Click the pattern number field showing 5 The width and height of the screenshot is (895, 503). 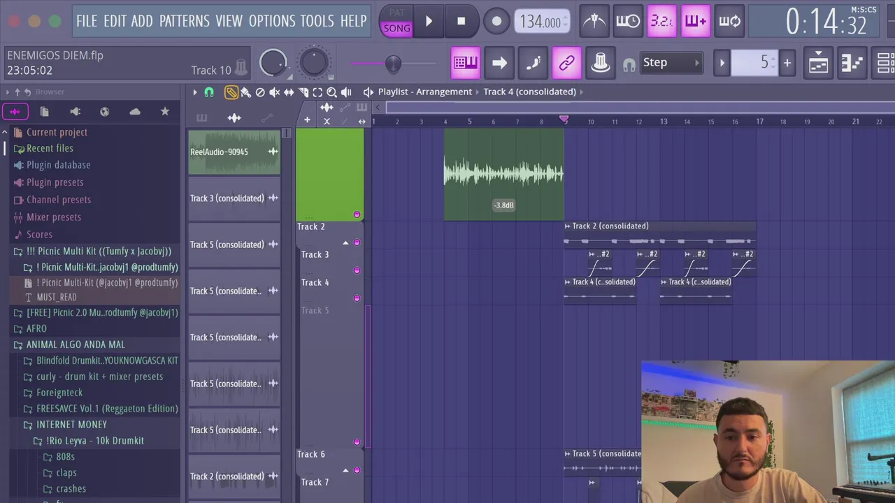[754, 63]
